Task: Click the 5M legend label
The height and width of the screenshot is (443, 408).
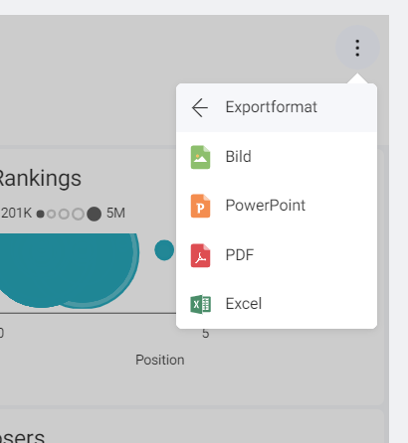Action: tap(115, 214)
